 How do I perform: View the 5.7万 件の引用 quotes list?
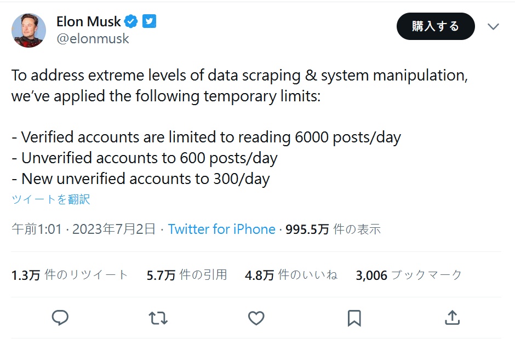(186, 275)
